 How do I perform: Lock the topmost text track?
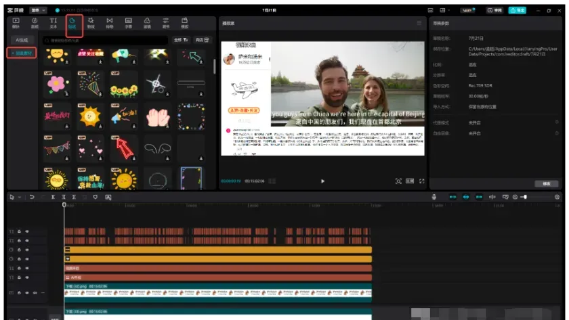coord(19,231)
